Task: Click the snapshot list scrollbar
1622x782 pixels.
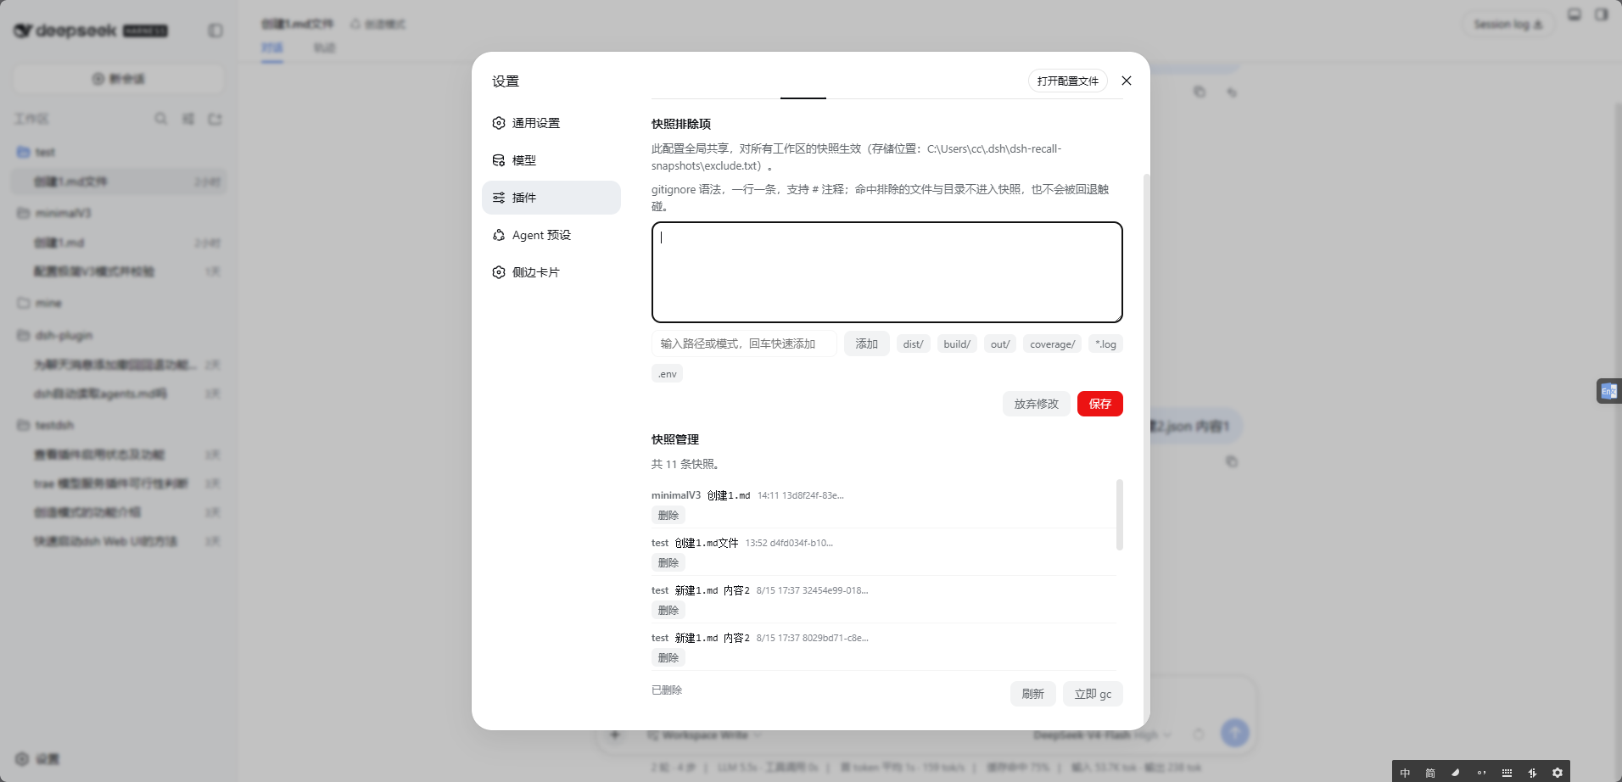Action: click(1120, 515)
